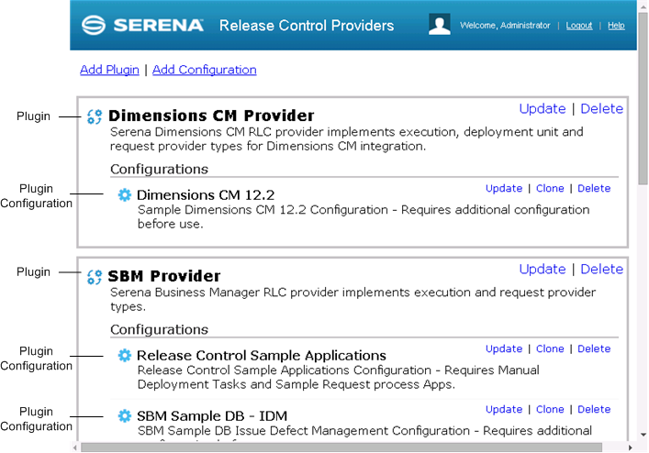The image size is (649, 453).
Task: Click the Welcome, Administrator text
Action: point(505,25)
